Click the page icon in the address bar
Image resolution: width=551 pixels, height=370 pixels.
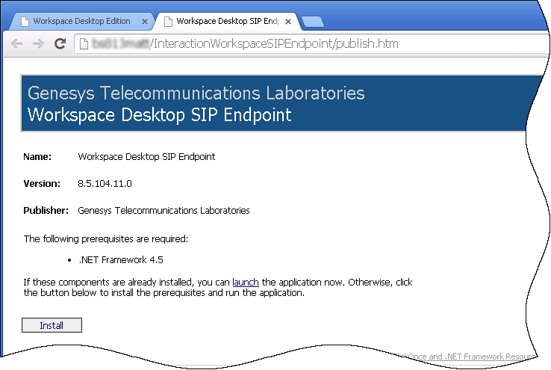tap(84, 43)
